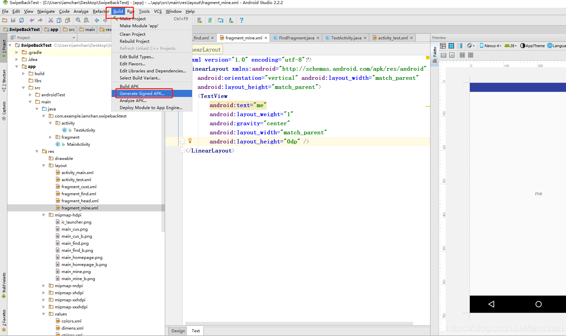Open the Project Structure icon
Screen dimensions: 566x336
[221, 20]
